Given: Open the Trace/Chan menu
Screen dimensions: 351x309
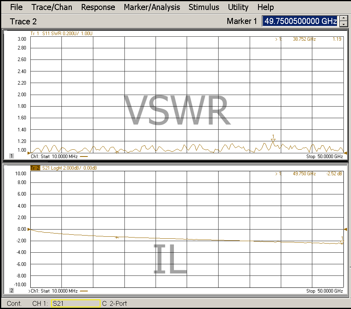Looking at the screenshot, I should click(x=52, y=7).
